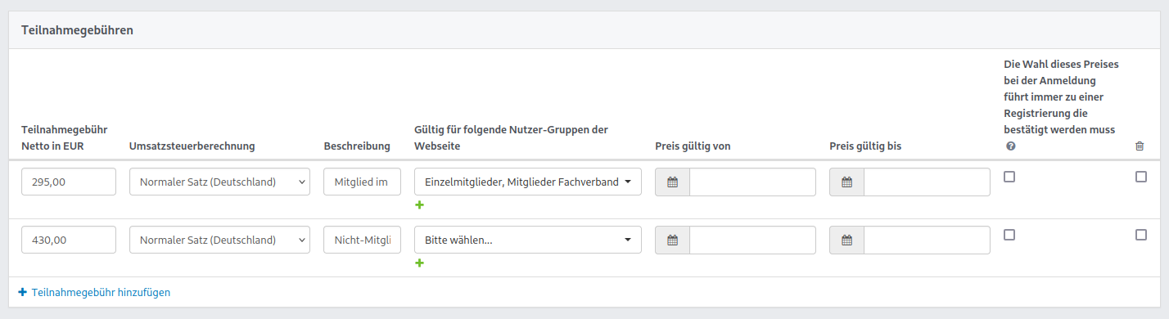This screenshot has width=1169, height=319.
Task: Open Einzelmitglieder, Mitglieder Fachverband user group dropdown
Action: [x=528, y=182]
